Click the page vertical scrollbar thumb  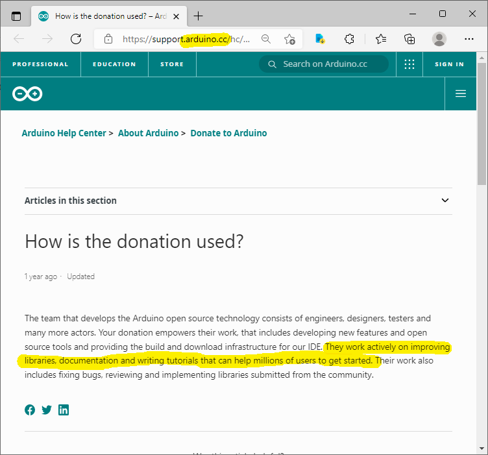click(482, 123)
